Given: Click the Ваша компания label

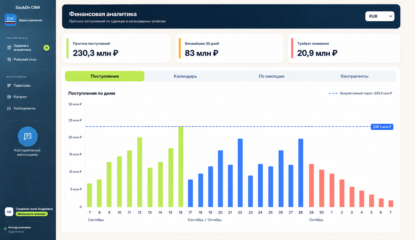Looking at the screenshot, I should [x=30, y=20].
